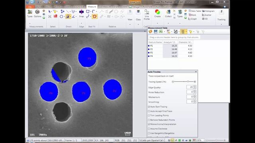
Task: Select the best fit circle tool
Action: 88,12
